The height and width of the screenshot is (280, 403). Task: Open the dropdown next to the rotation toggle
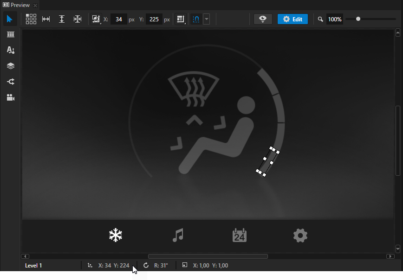click(206, 19)
